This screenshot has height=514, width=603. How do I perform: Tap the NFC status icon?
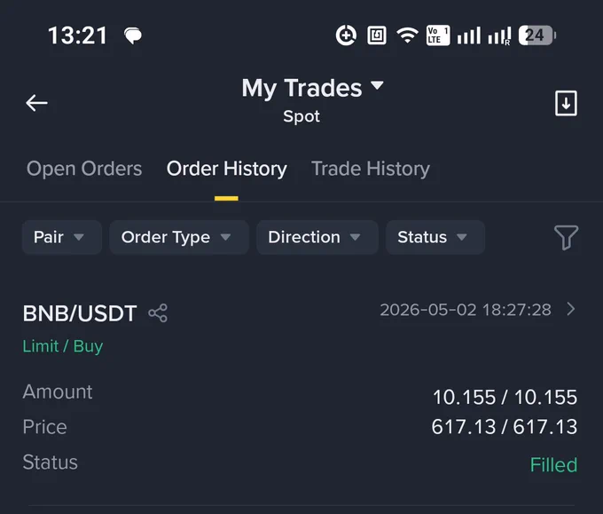(377, 36)
